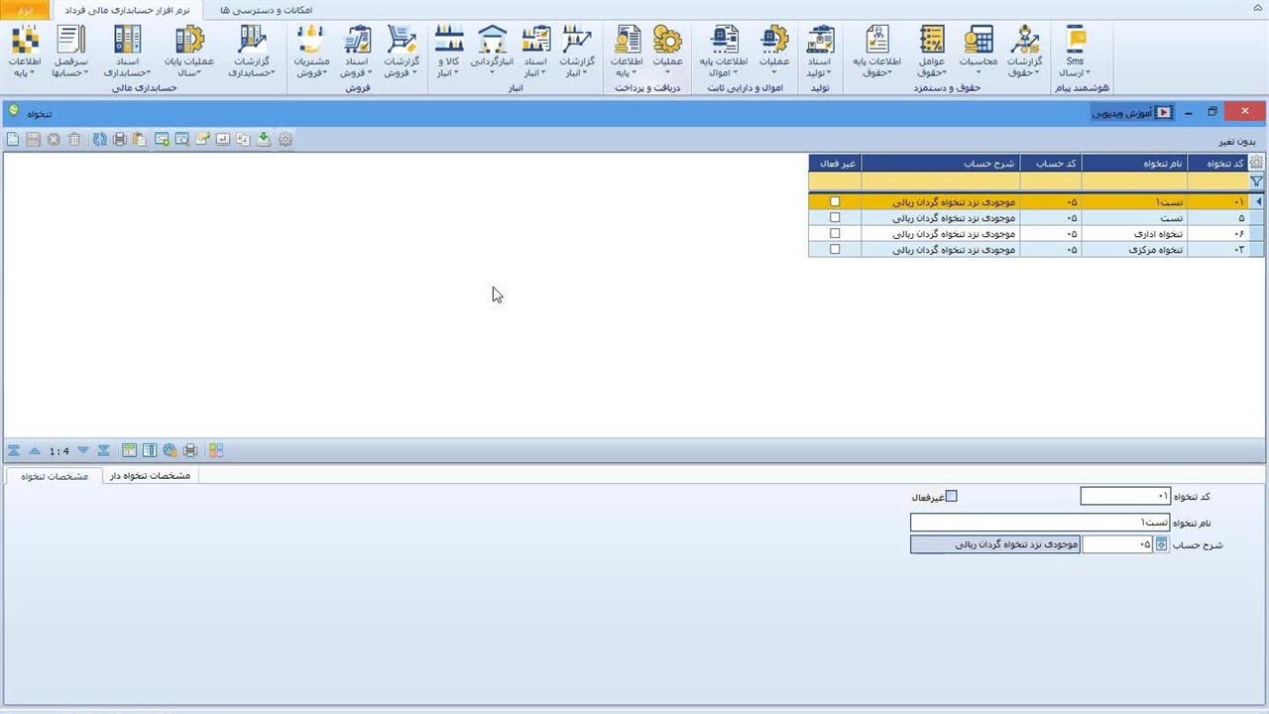Viewport: 1269px width, 714px height.
Task: Click the refresh arrows icon
Action: tap(100, 140)
